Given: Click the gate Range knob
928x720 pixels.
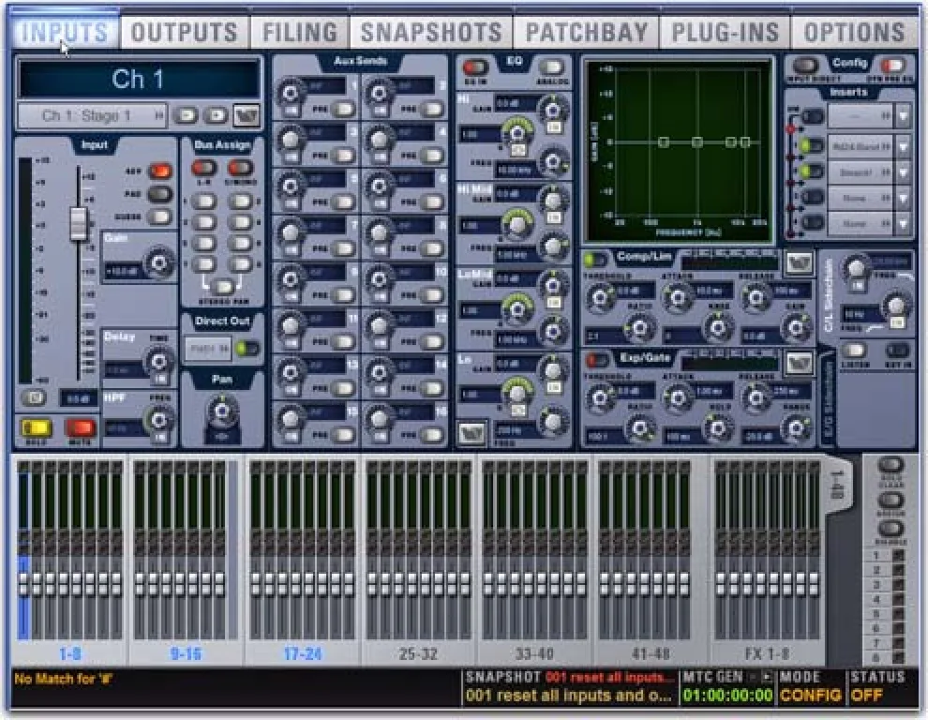Looking at the screenshot, I should 796,428.
